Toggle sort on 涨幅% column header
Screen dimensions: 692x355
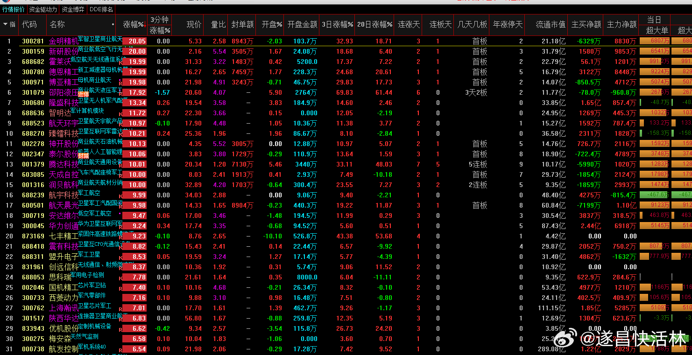point(134,24)
